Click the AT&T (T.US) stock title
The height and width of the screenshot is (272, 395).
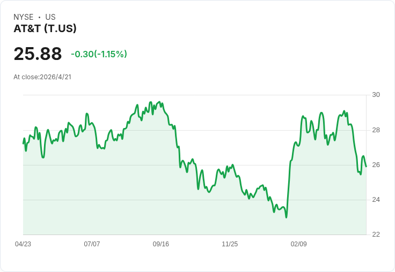[45, 28]
